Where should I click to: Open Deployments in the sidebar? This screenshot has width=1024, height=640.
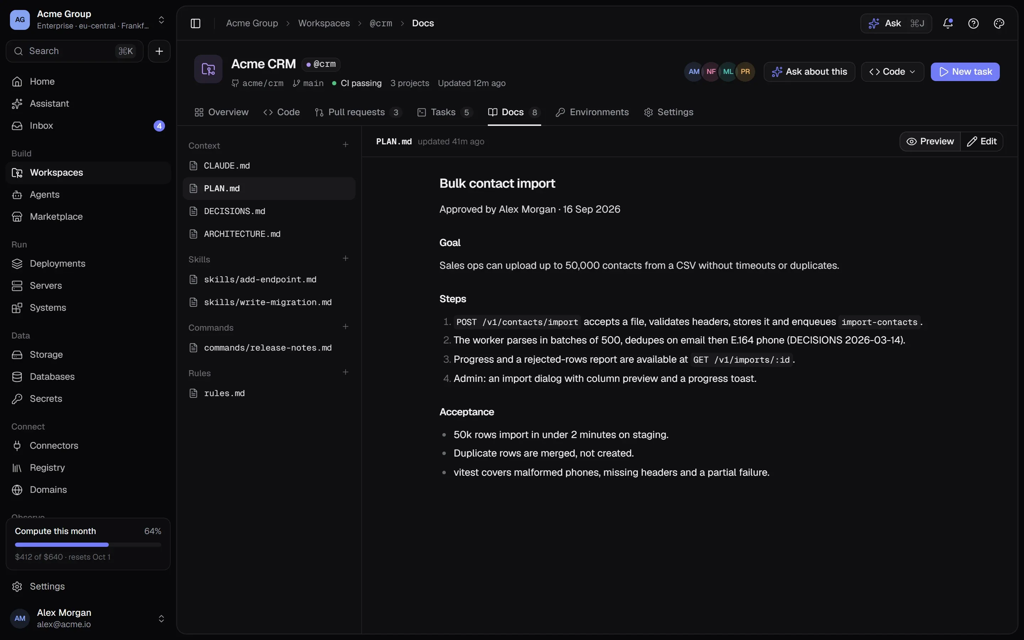(x=88, y=264)
